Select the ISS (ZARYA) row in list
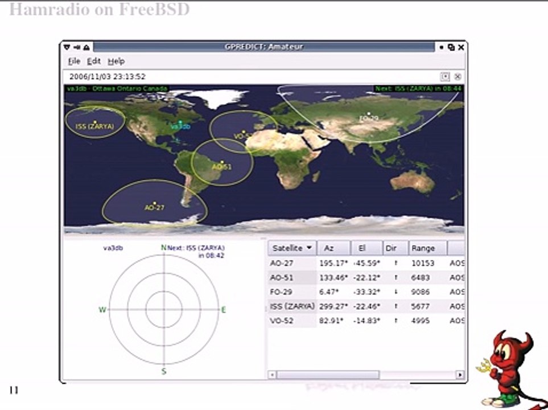 click(366, 306)
